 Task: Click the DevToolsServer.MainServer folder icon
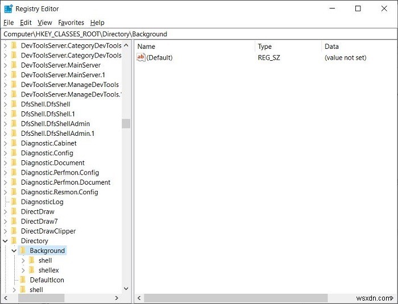pos(14,65)
